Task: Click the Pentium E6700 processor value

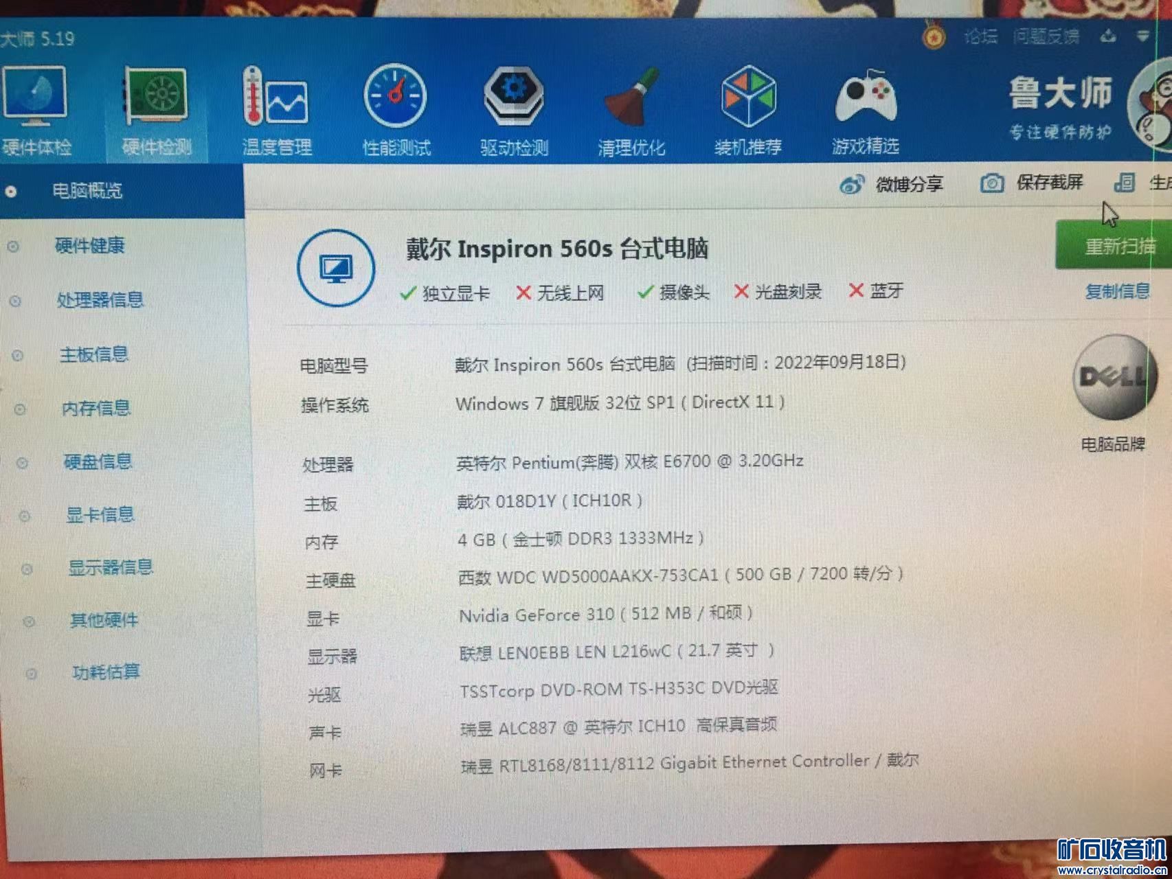Action: (x=630, y=461)
